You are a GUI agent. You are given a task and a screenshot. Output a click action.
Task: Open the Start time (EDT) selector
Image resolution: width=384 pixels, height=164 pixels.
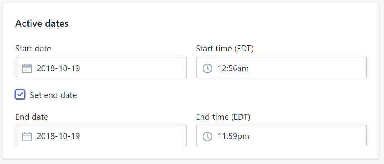coord(281,68)
